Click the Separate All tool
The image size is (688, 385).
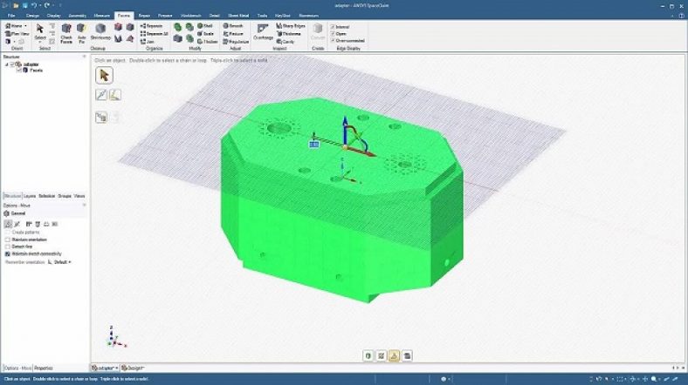point(154,34)
